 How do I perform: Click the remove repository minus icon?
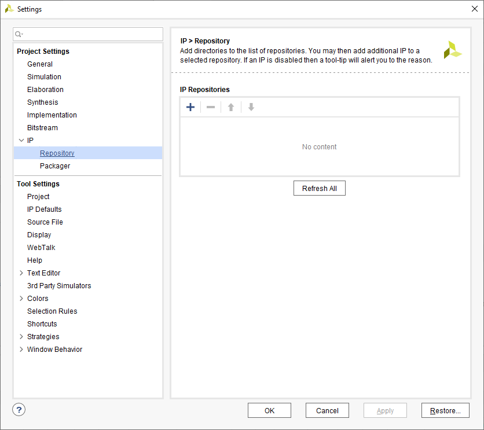(211, 107)
